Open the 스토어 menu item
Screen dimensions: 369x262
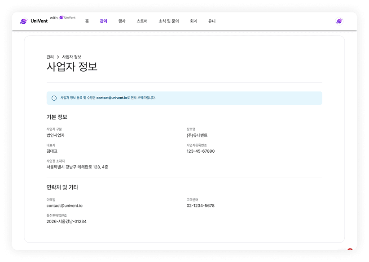pos(142,21)
